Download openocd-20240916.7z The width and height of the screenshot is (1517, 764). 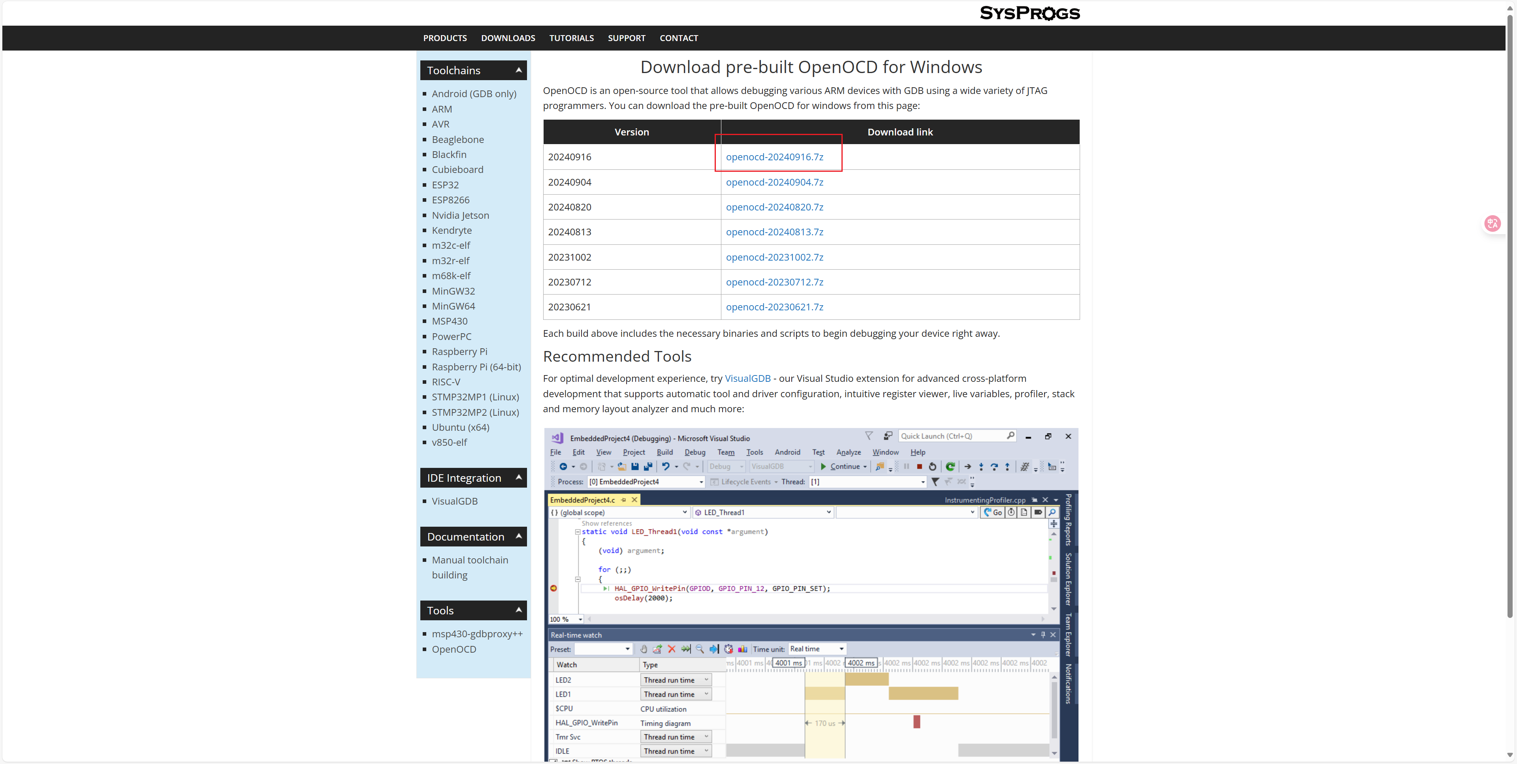[x=774, y=157]
